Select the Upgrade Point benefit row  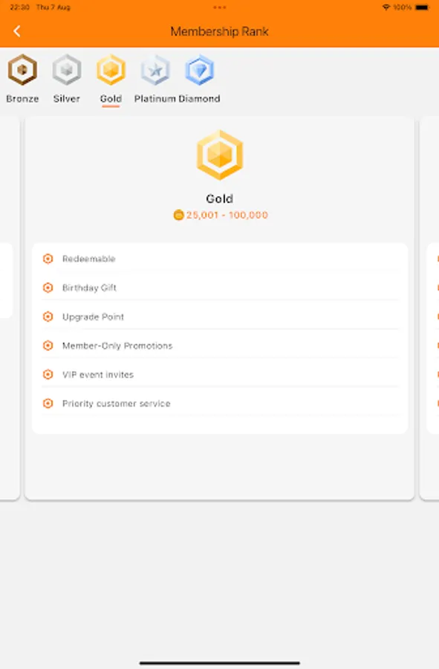coord(220,317)
